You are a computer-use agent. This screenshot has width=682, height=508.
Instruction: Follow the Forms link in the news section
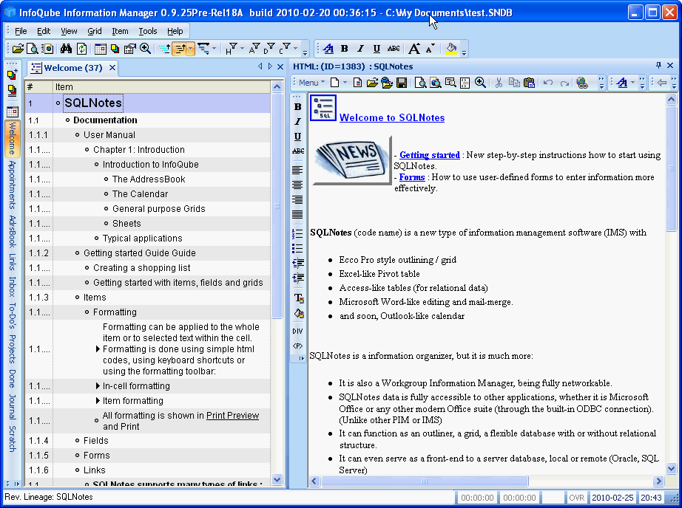412,177
